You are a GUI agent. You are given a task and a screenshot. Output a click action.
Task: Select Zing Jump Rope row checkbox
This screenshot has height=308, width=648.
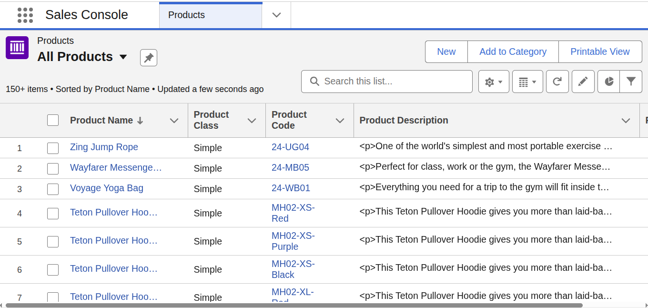53,148
